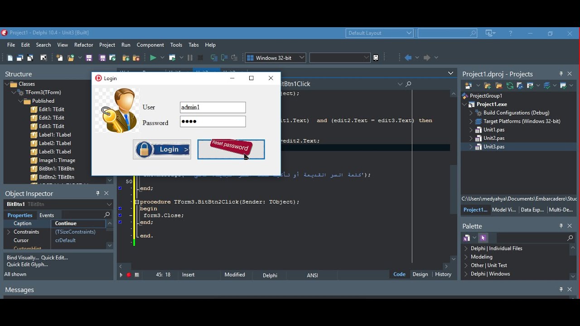Click the Run Until Return icon
This screenshot has width=580, height=326.
[x=235, y=58]
